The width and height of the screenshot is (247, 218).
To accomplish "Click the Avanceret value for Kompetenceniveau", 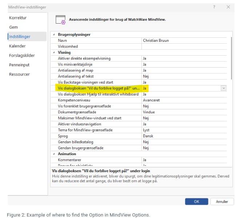I will click(x=151, y=100).
